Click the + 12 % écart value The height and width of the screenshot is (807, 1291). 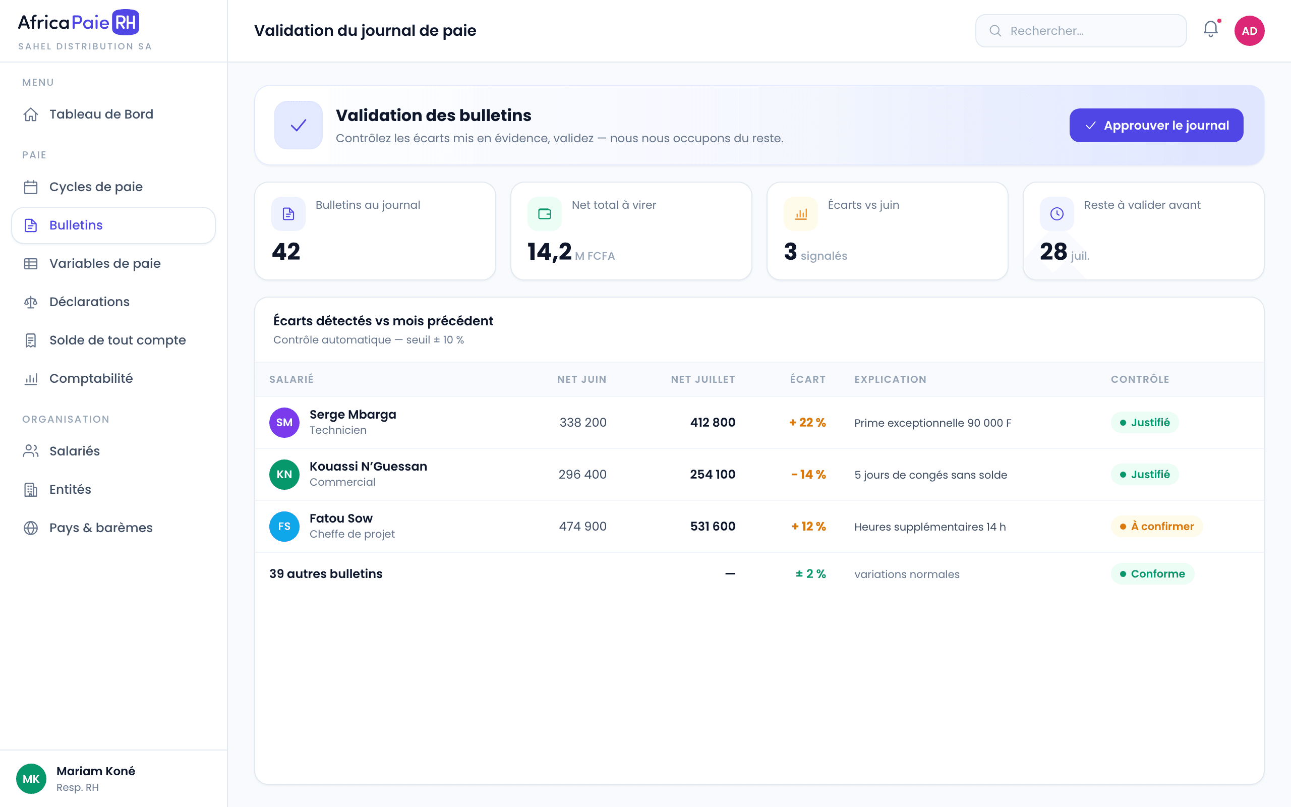coord(808,527)
